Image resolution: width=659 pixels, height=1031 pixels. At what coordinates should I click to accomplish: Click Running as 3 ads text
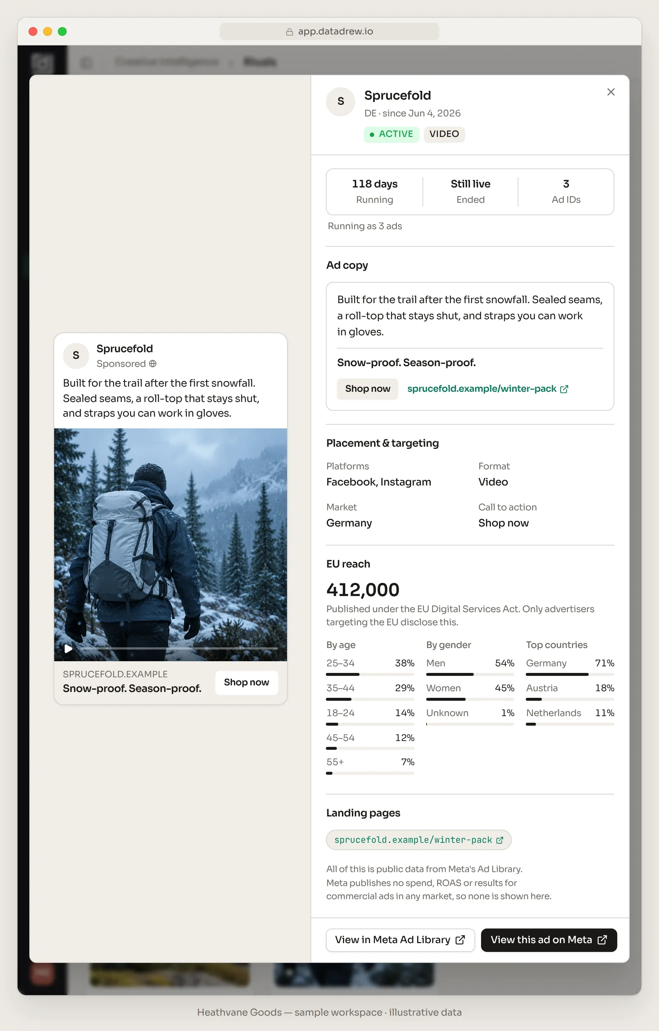point(365,226)
